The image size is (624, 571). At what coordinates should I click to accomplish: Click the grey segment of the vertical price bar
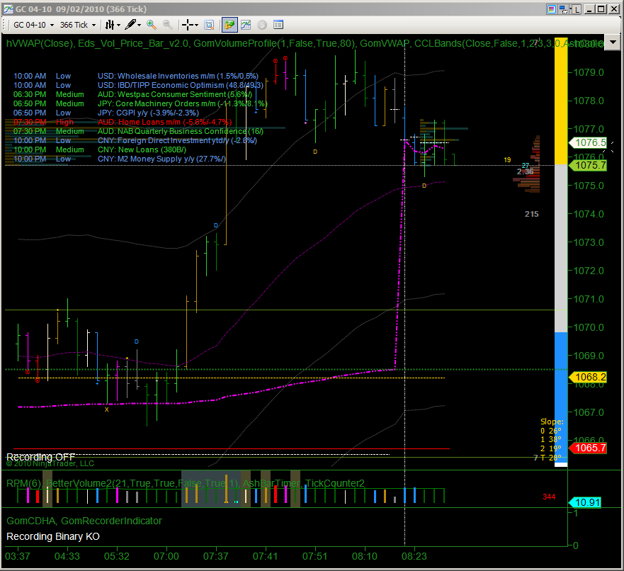click(x=561, y=249)
